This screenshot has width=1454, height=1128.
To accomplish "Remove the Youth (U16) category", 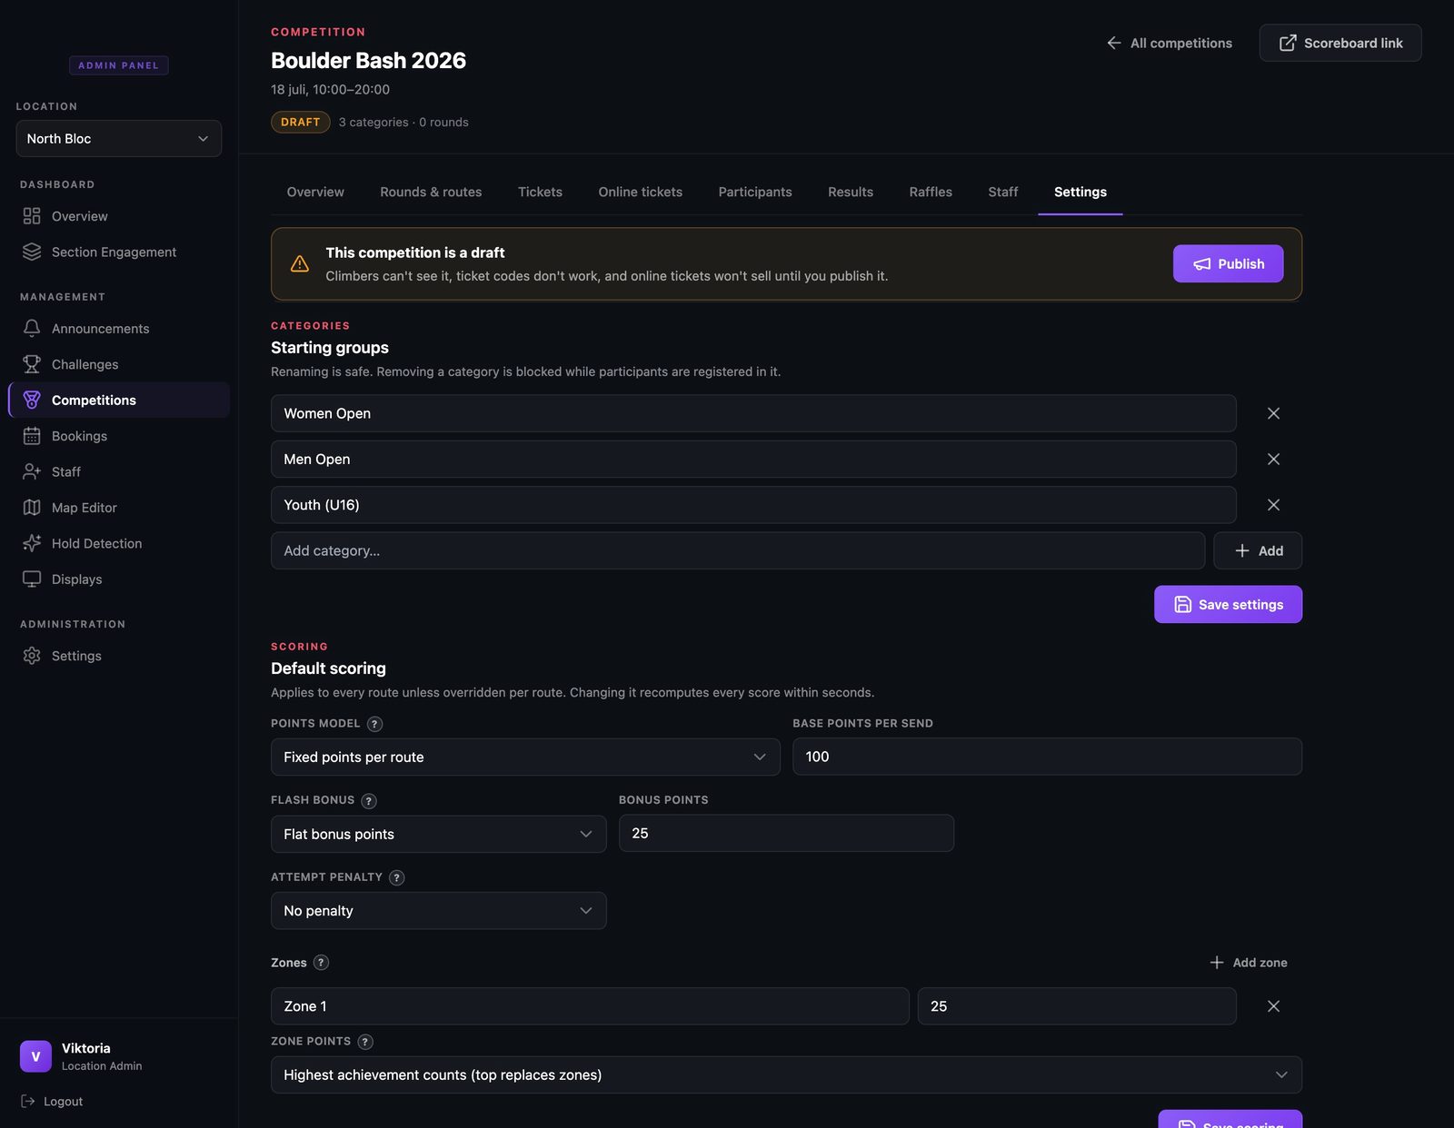I will tap(1273, 505).
